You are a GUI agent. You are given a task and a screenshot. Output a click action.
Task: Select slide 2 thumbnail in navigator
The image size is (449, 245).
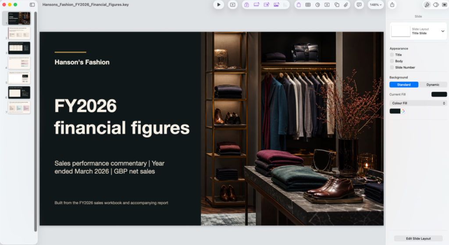[19, 33]
